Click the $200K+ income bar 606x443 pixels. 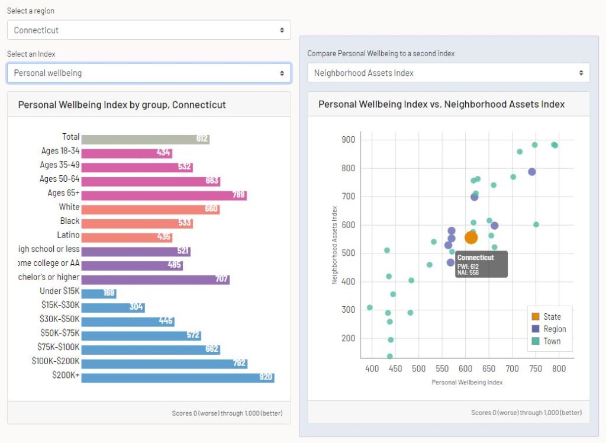coord(178,377)
